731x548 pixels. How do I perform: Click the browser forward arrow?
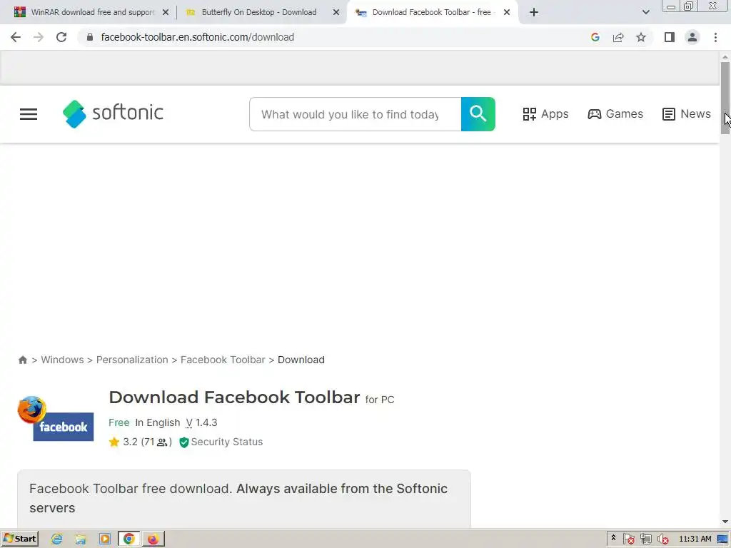coord(39,37)
